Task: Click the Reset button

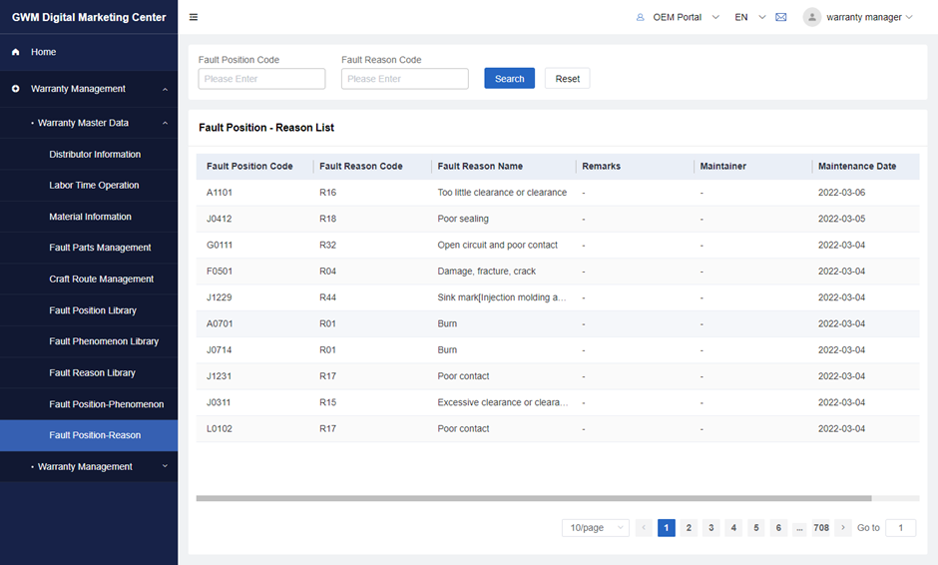Action: [x=567, y=79]
